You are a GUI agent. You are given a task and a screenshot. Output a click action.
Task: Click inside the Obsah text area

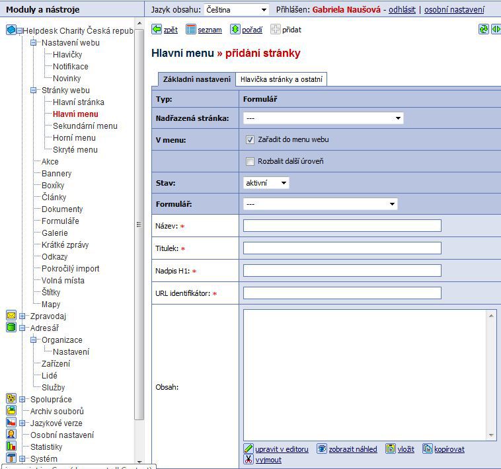pyautogui.click(x=364, y=375)
